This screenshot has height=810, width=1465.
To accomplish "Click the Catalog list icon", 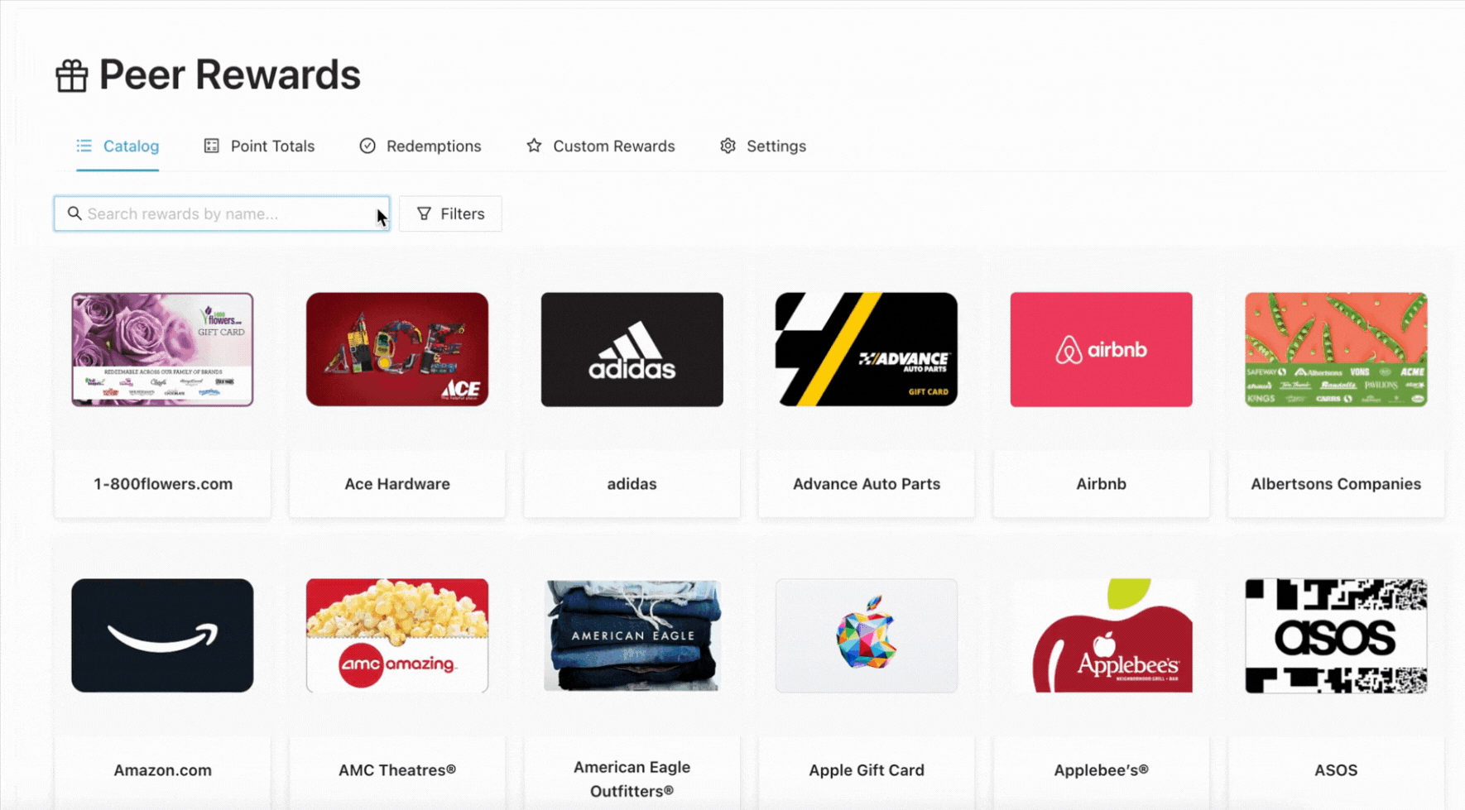I will tap(84, 146).
